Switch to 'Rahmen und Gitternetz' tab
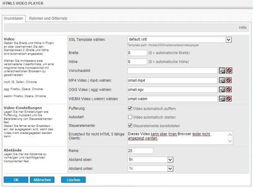 48,18
